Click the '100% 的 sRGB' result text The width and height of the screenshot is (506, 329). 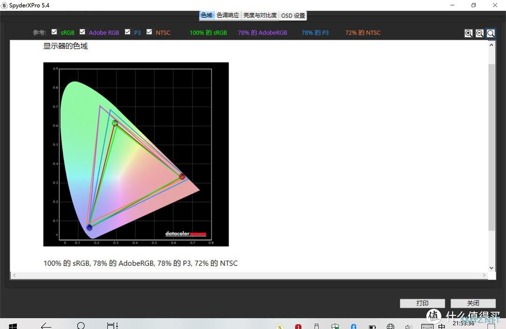[208, 33]
